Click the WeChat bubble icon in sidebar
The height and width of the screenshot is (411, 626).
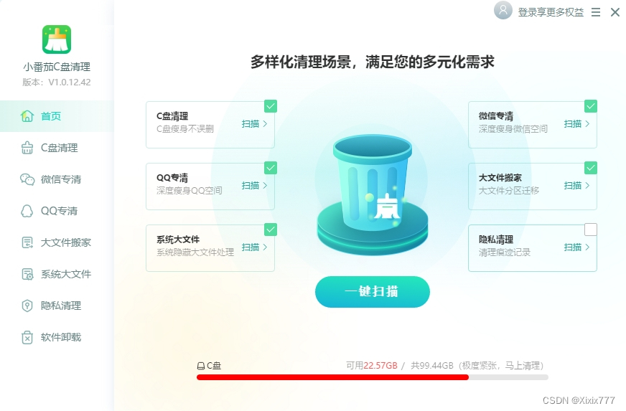[27, 179]
